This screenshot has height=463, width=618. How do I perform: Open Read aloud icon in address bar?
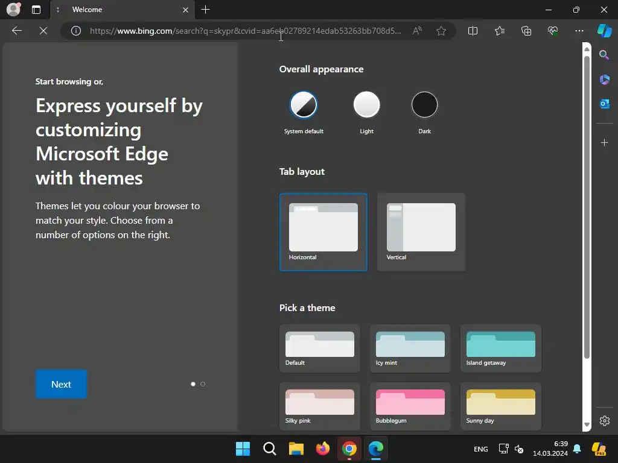point(417,31)
